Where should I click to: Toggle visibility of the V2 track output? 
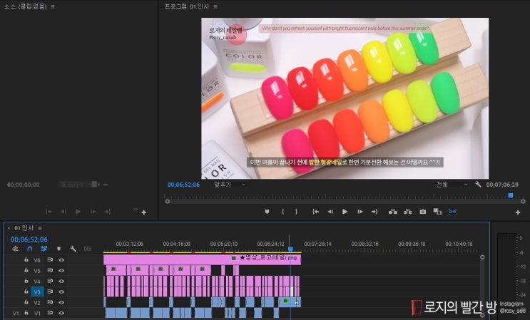(x=61, y=302)
